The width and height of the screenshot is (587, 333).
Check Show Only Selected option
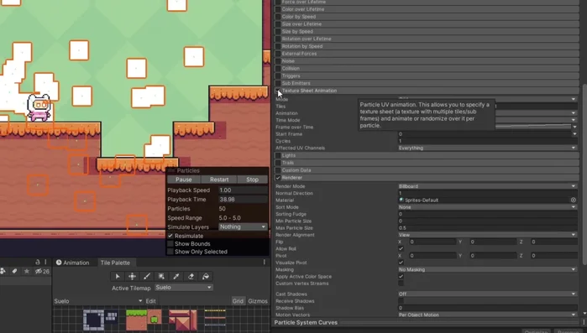170,252
